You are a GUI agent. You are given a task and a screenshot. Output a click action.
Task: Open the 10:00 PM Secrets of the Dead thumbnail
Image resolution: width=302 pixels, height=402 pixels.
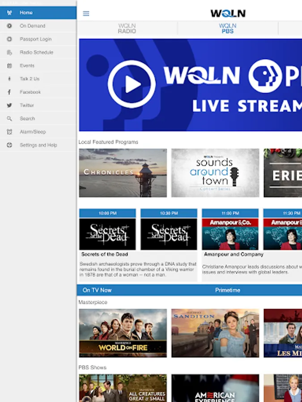pyautogui.click(x=107, y=234)
